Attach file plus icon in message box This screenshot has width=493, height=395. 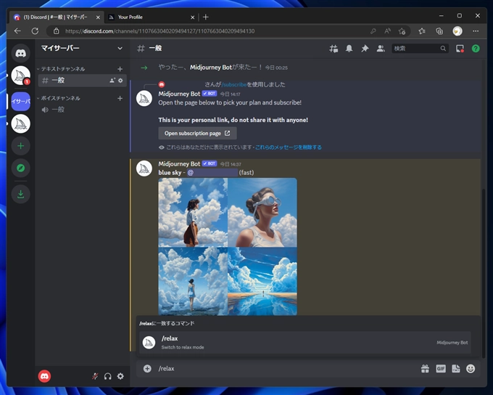147,369
